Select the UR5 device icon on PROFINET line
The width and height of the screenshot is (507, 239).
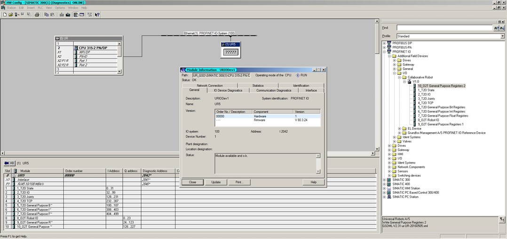tap(230, 49)
